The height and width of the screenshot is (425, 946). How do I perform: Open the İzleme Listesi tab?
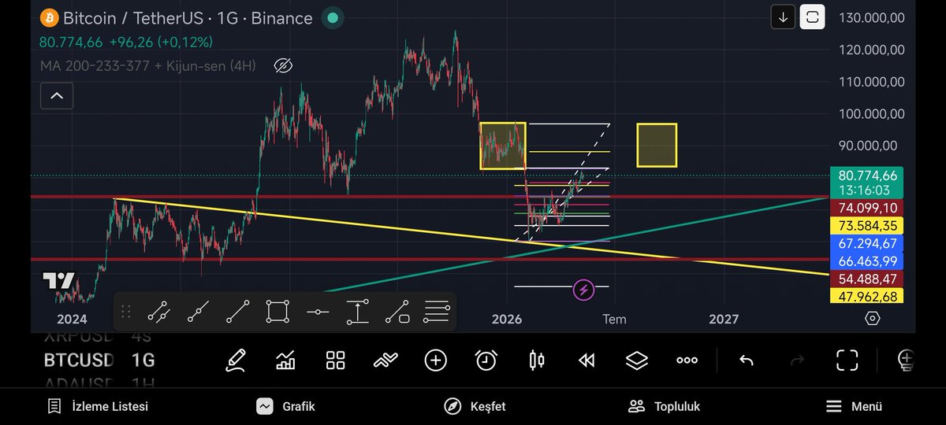tap(98, 407)
